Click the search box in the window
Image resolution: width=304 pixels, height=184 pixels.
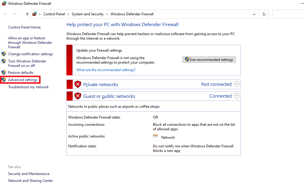click(x=288, y=14)
